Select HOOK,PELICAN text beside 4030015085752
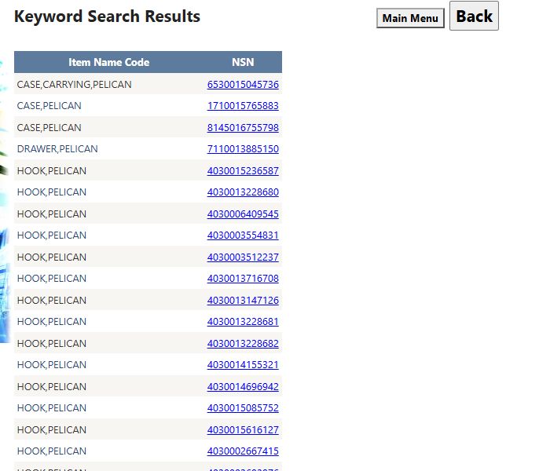The height and width of the screenshot is (471, 550). (x=52, y=408)
